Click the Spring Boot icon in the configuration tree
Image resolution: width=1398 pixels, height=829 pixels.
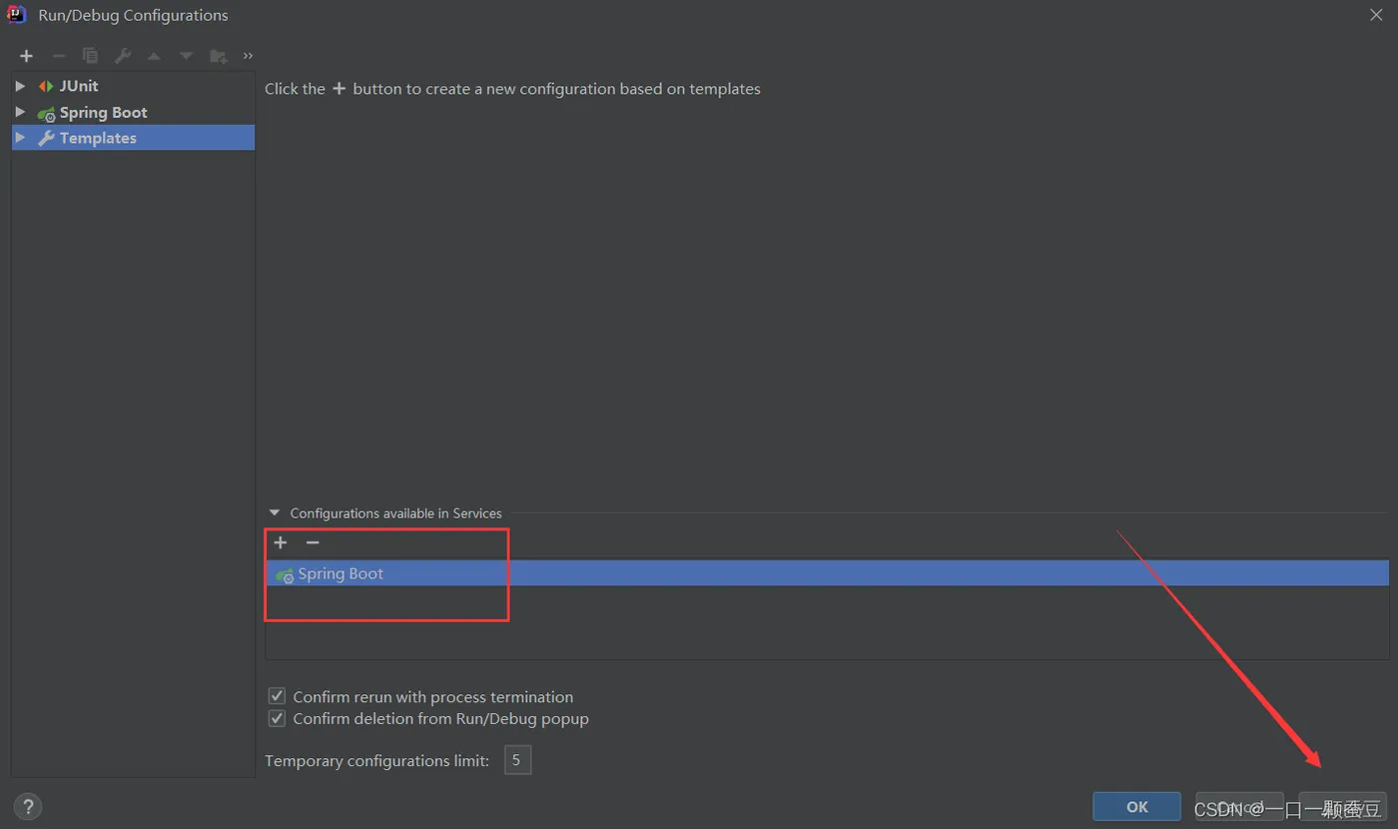point(46,113)
